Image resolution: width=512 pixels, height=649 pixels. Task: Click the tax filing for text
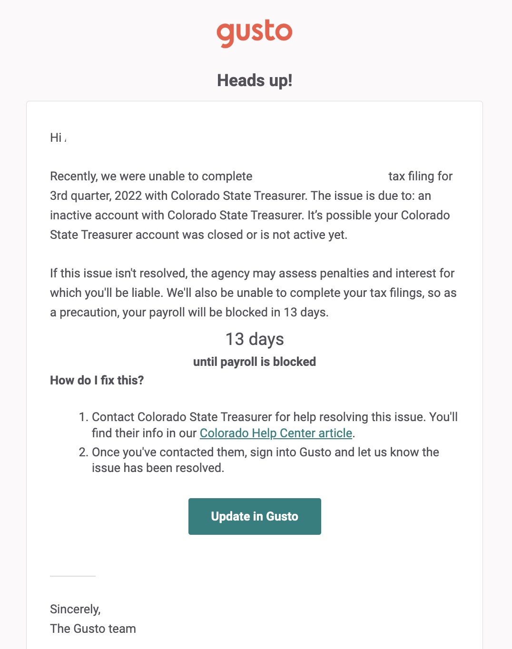(421, 177)
